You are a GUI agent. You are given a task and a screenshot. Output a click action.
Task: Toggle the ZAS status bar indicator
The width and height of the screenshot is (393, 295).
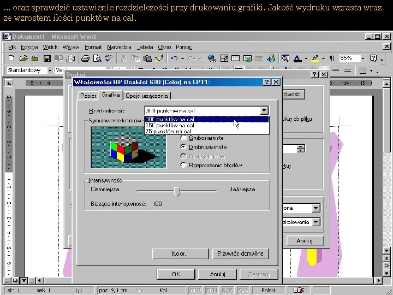click(x=243, y=290)
